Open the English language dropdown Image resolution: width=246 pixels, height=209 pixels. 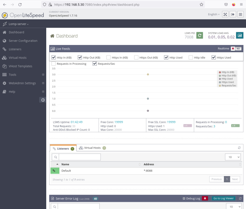pyautogui.click(x=214, y=14)
